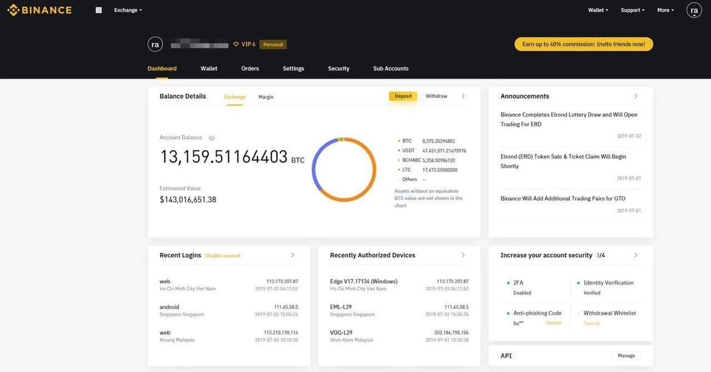The width and height of the screenshot is (711, 372).
Task: Expand Balance Details with chevron arrow
Action: point(463,96)
